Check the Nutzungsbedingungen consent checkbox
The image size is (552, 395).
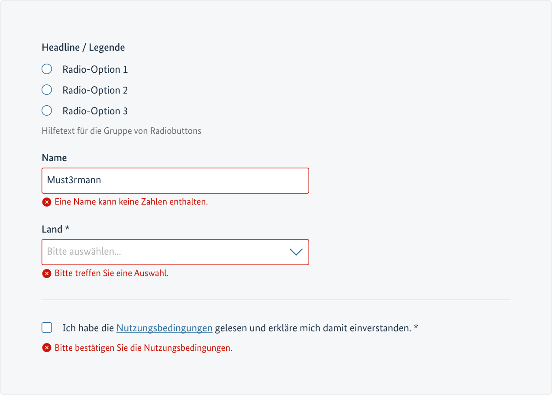tap(46, 327)
